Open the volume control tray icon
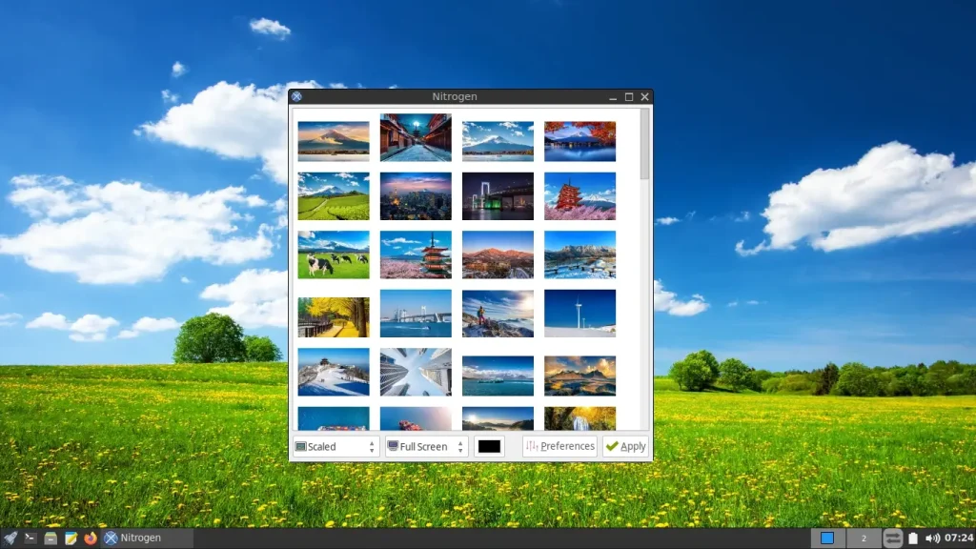 point(932,538)
